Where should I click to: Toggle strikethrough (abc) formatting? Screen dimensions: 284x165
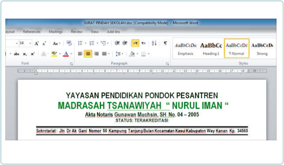click(16, 54)
